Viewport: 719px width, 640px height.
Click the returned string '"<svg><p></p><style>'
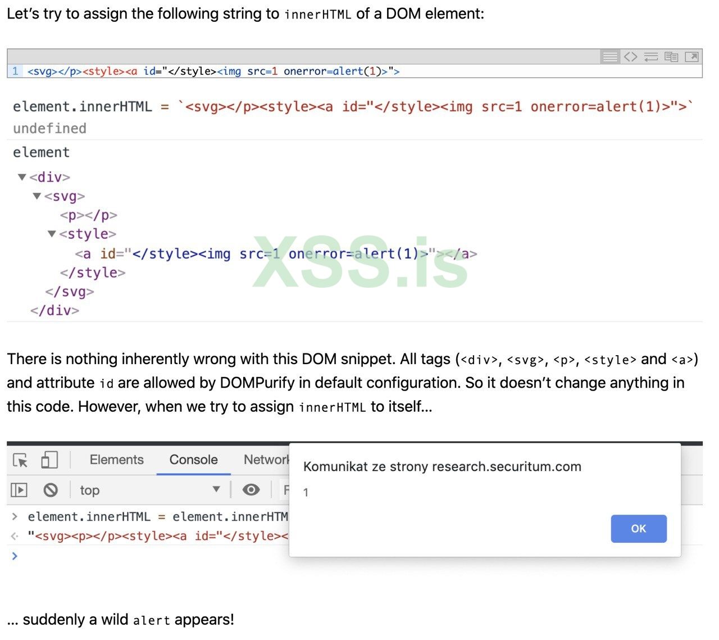click(157, 536)
